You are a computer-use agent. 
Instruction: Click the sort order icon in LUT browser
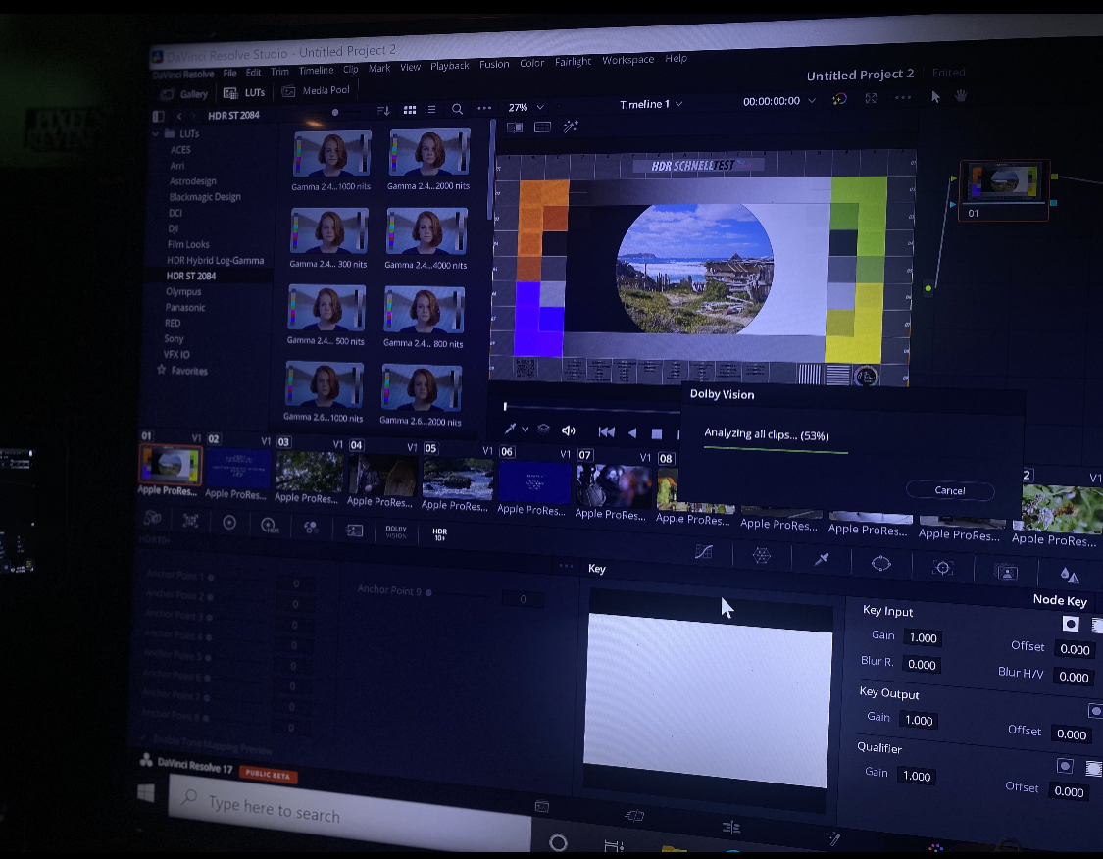click(383, 110)
